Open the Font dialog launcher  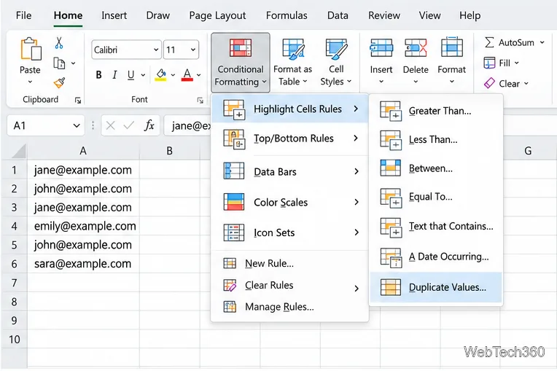point(200,101)
